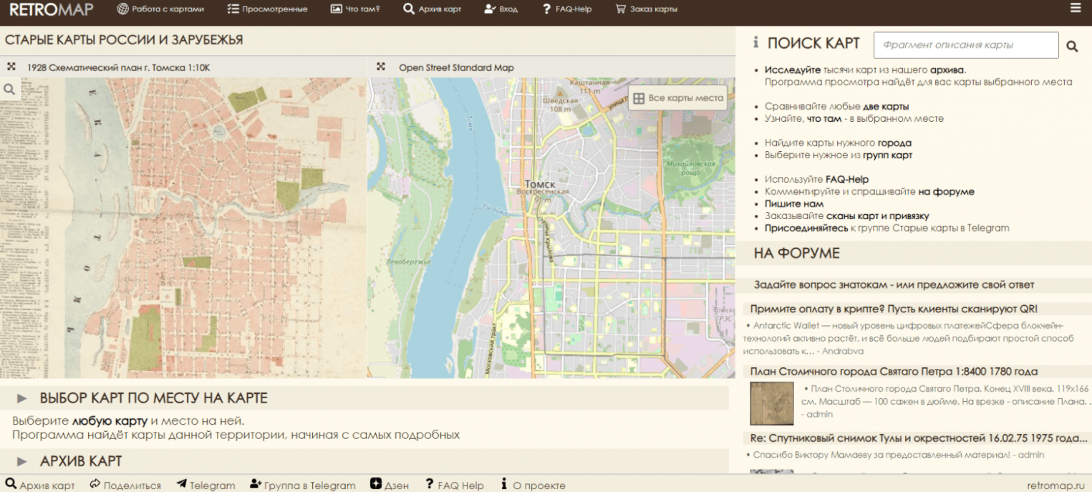Open the сканы карт и привязку link
The width and height of the screenshot is (1092, 492).
coord(878,216)
